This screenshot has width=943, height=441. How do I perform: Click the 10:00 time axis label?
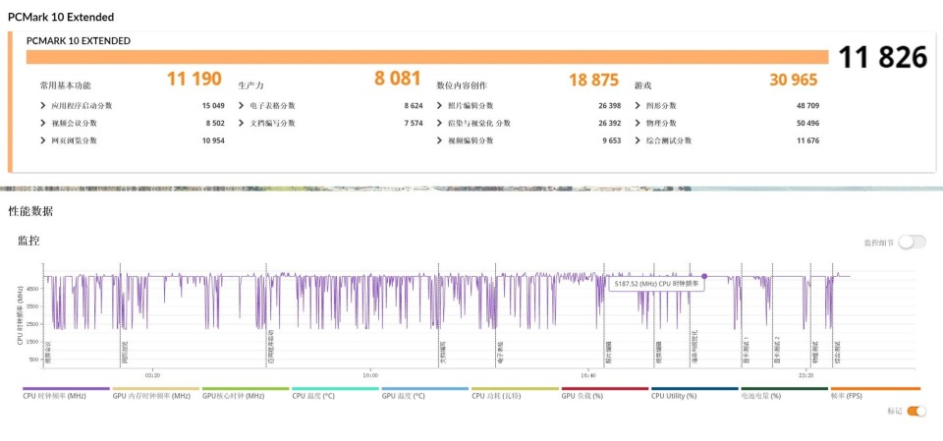click(370, 375)
